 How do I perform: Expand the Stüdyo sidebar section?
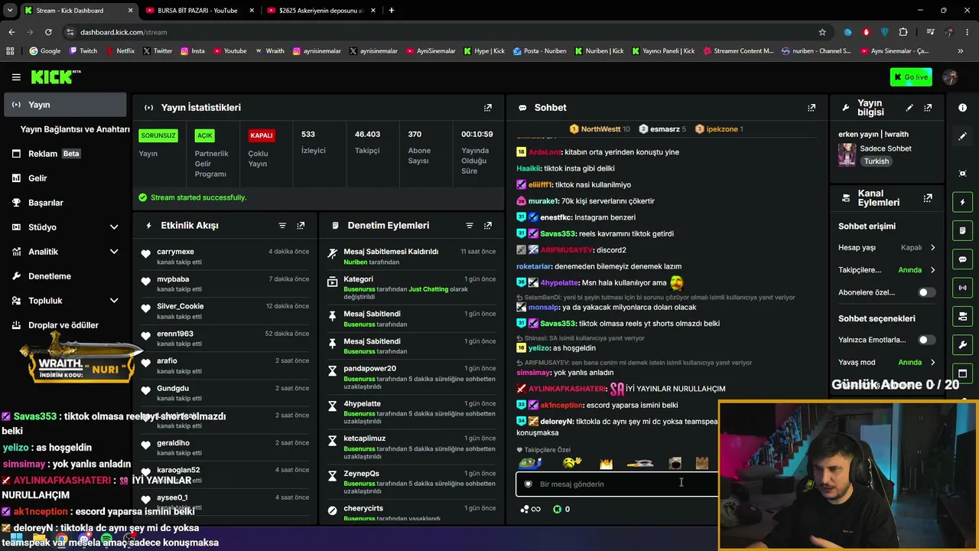pos(114,227)
